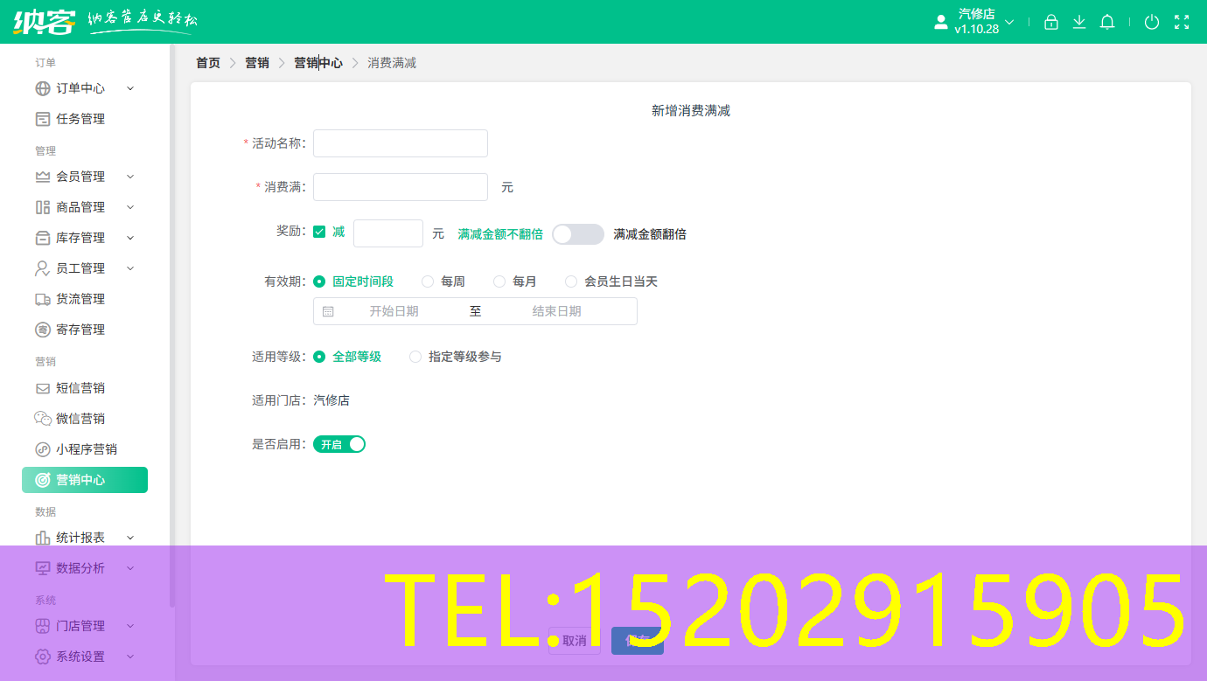Click the 任务管理 (task management) sidebar icon
1207x681 pixels.
41,118
